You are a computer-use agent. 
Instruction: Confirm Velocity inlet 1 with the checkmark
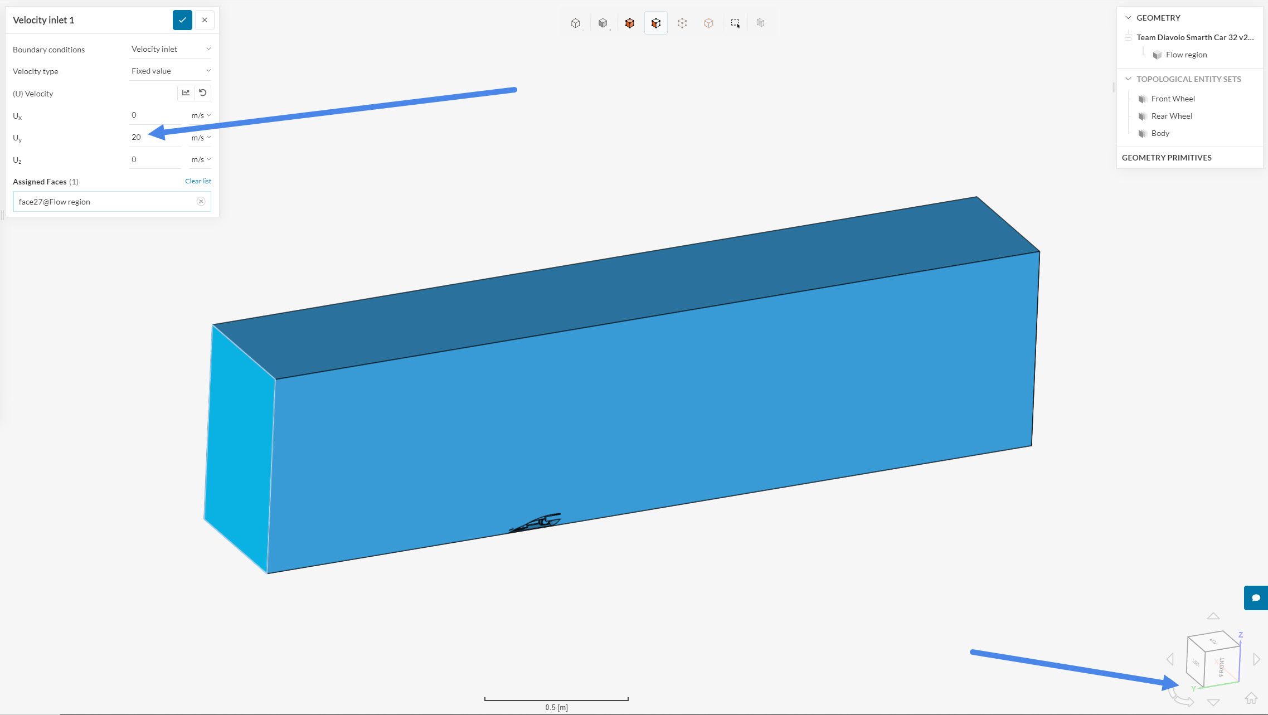pyautogui.click(x=182, y=20)
